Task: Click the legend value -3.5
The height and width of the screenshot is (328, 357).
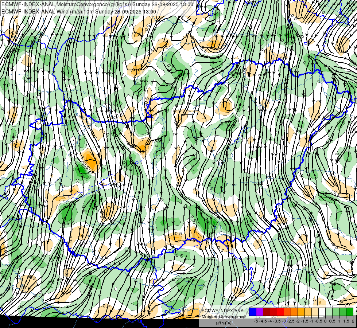Action: (x=277, y=321)
